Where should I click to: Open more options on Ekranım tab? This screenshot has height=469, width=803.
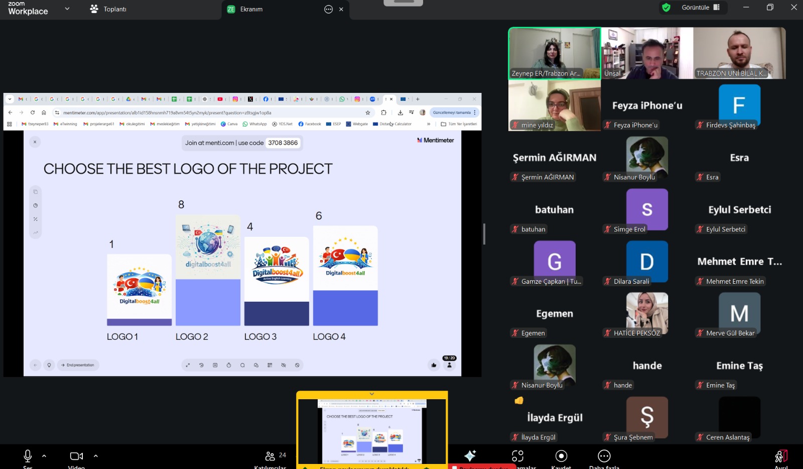point(328,9)
